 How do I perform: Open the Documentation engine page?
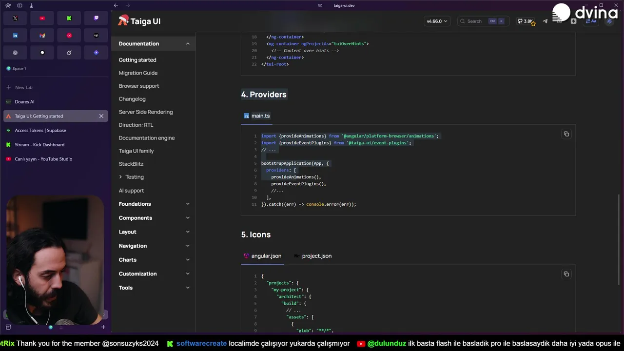[x=147, y=138]
